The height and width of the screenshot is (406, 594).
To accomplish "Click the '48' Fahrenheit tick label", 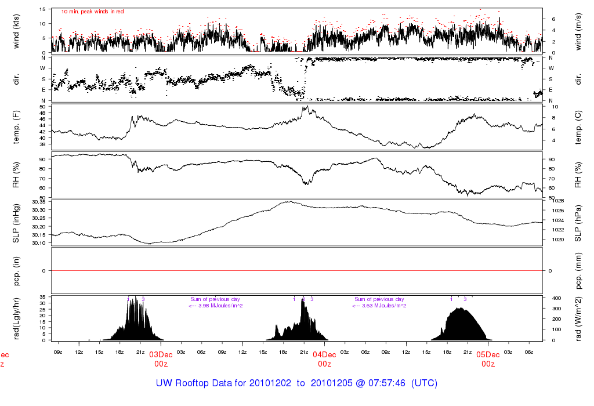I will [x=42, y=113].
